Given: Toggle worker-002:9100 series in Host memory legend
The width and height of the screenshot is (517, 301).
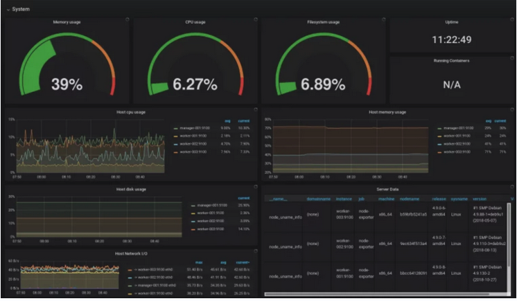Looking at the screenshot, I should point(458,144).
